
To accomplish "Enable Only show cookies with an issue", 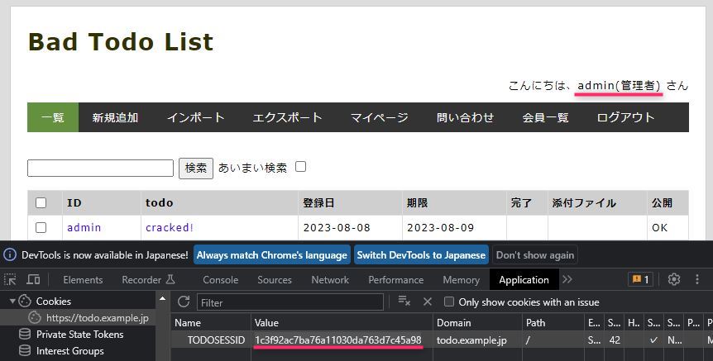I will [x=449, y=302].
